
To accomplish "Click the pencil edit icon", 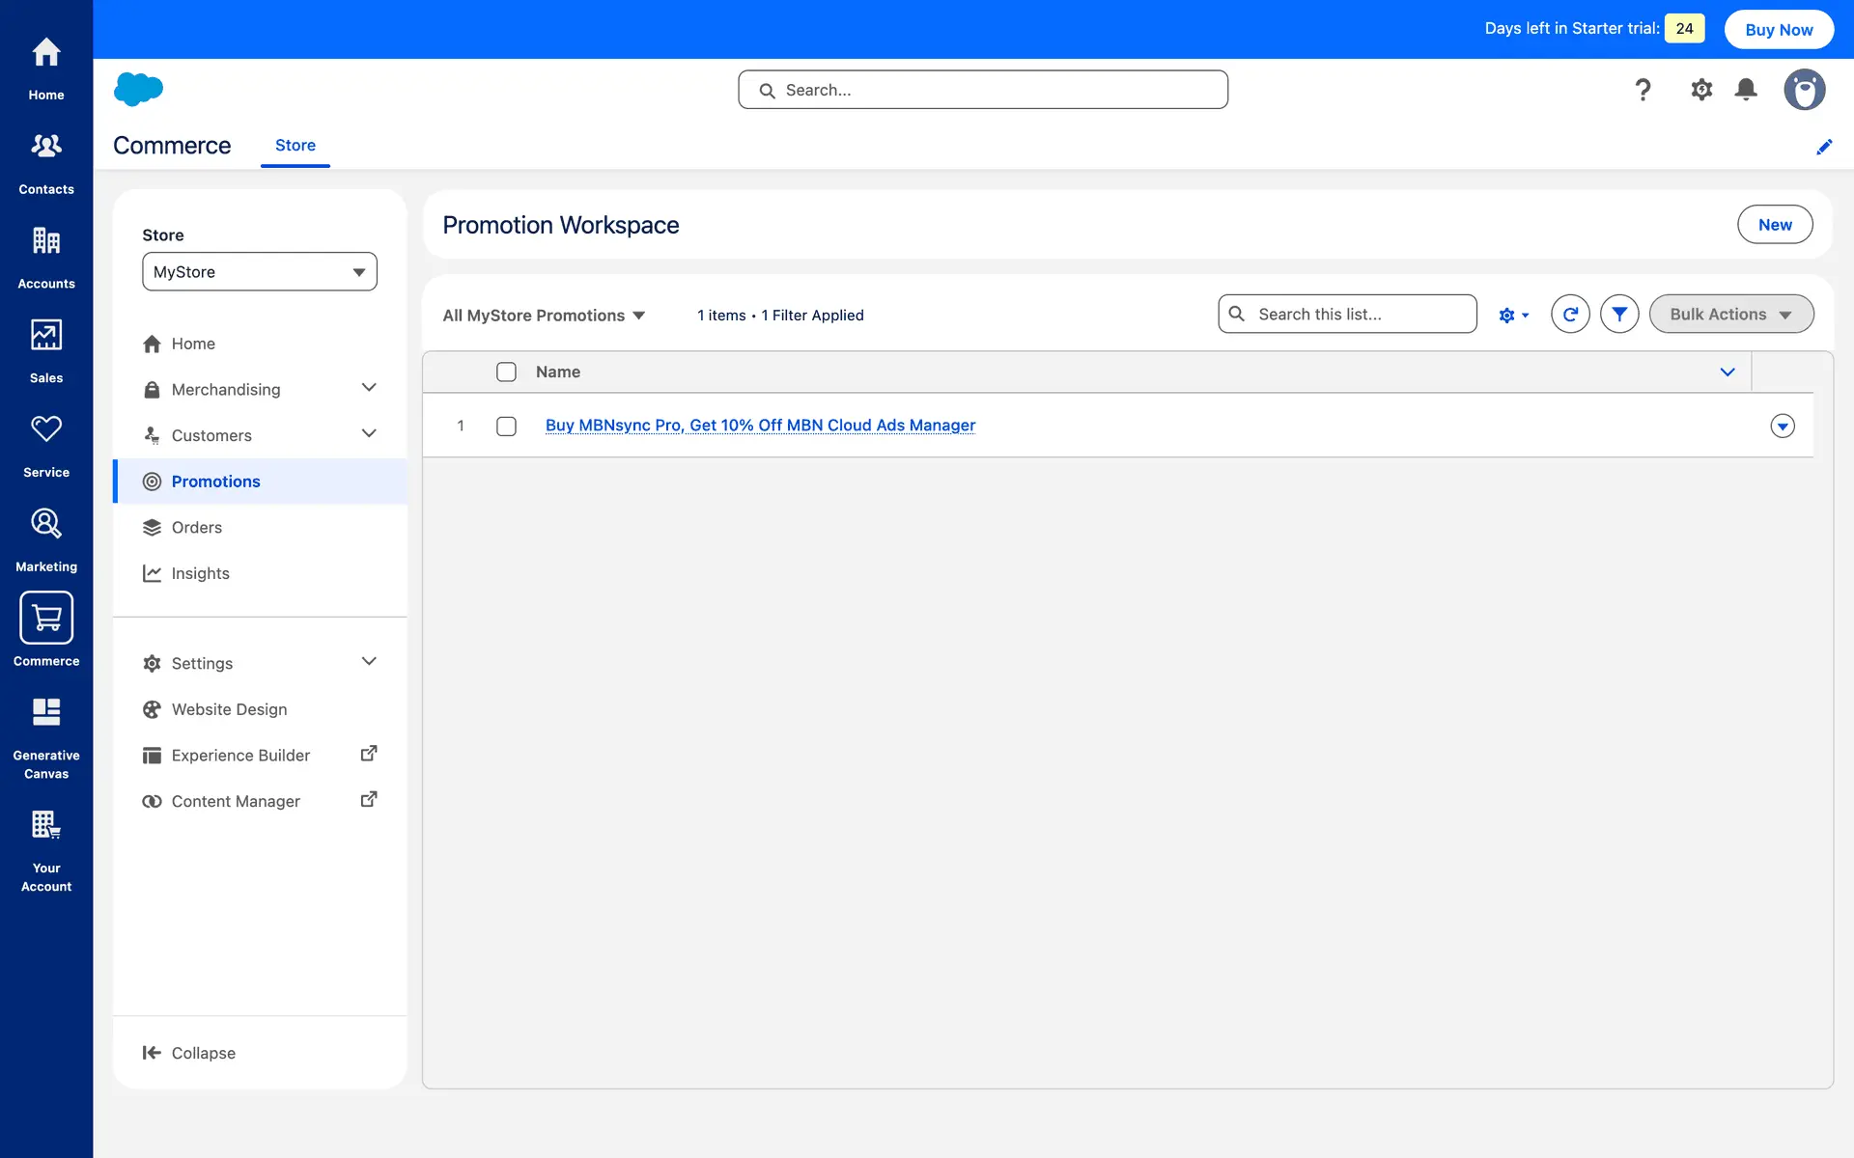I will click(x=1823, y=147).
